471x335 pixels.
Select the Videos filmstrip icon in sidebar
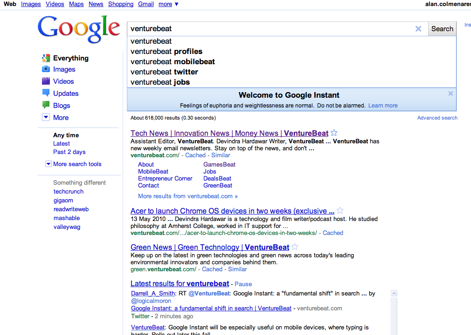pyautogui.click(x=46, y=81)
